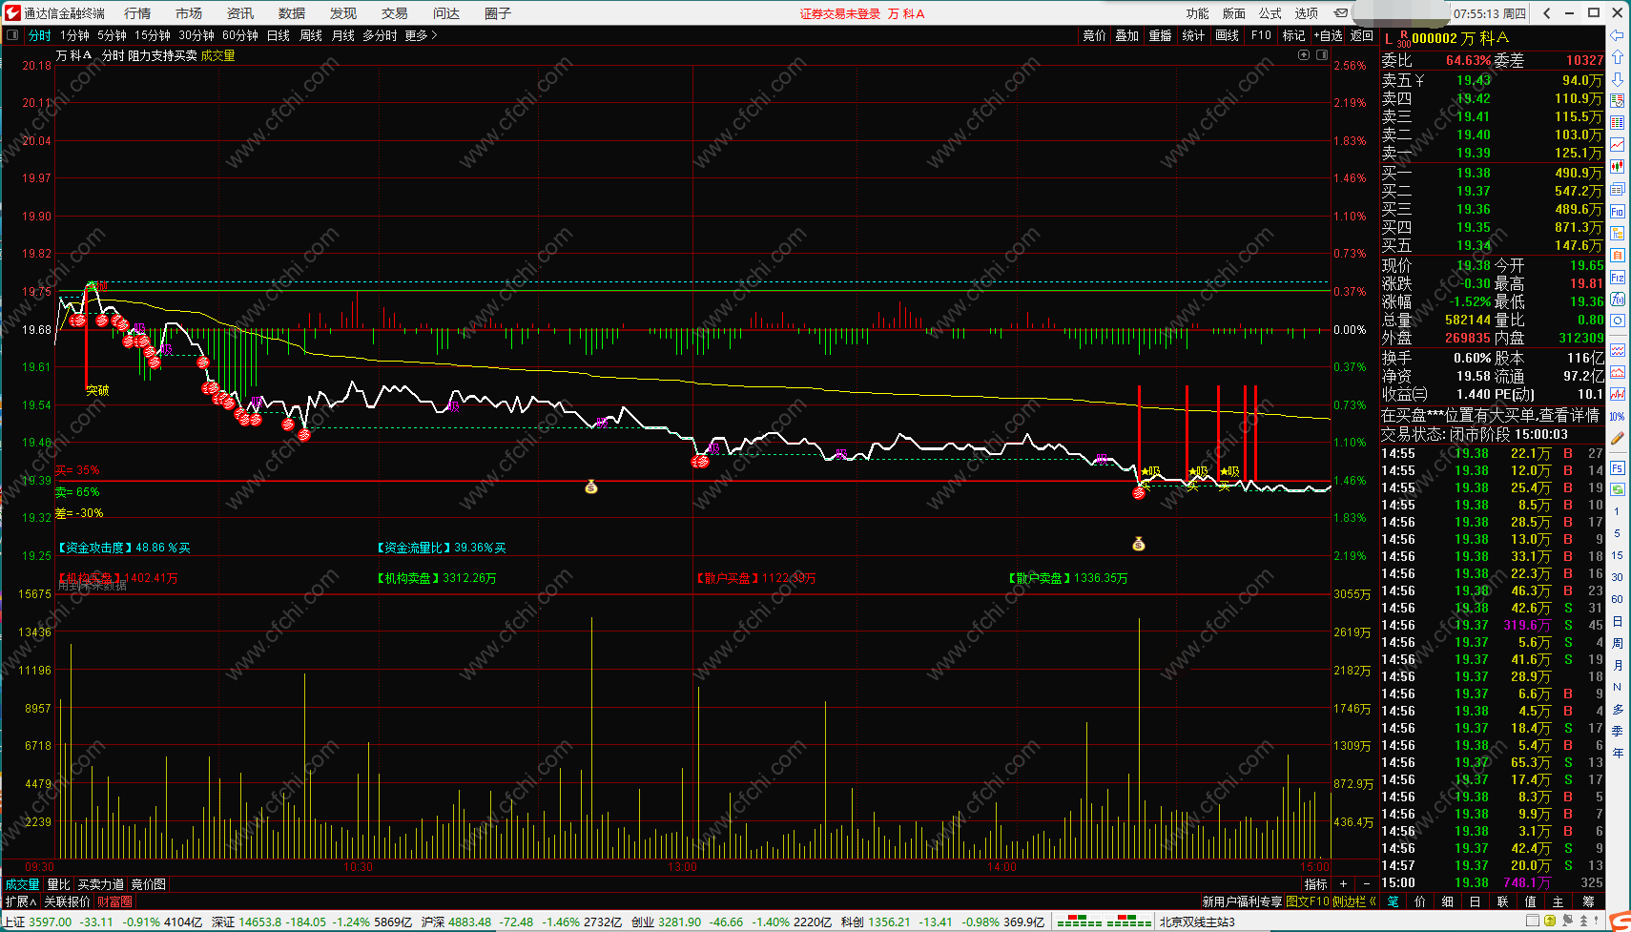Viewport: 1631px width, 932px height.
Task: Open the candlestick chart sidebar icon
Action: (1618, 167)
